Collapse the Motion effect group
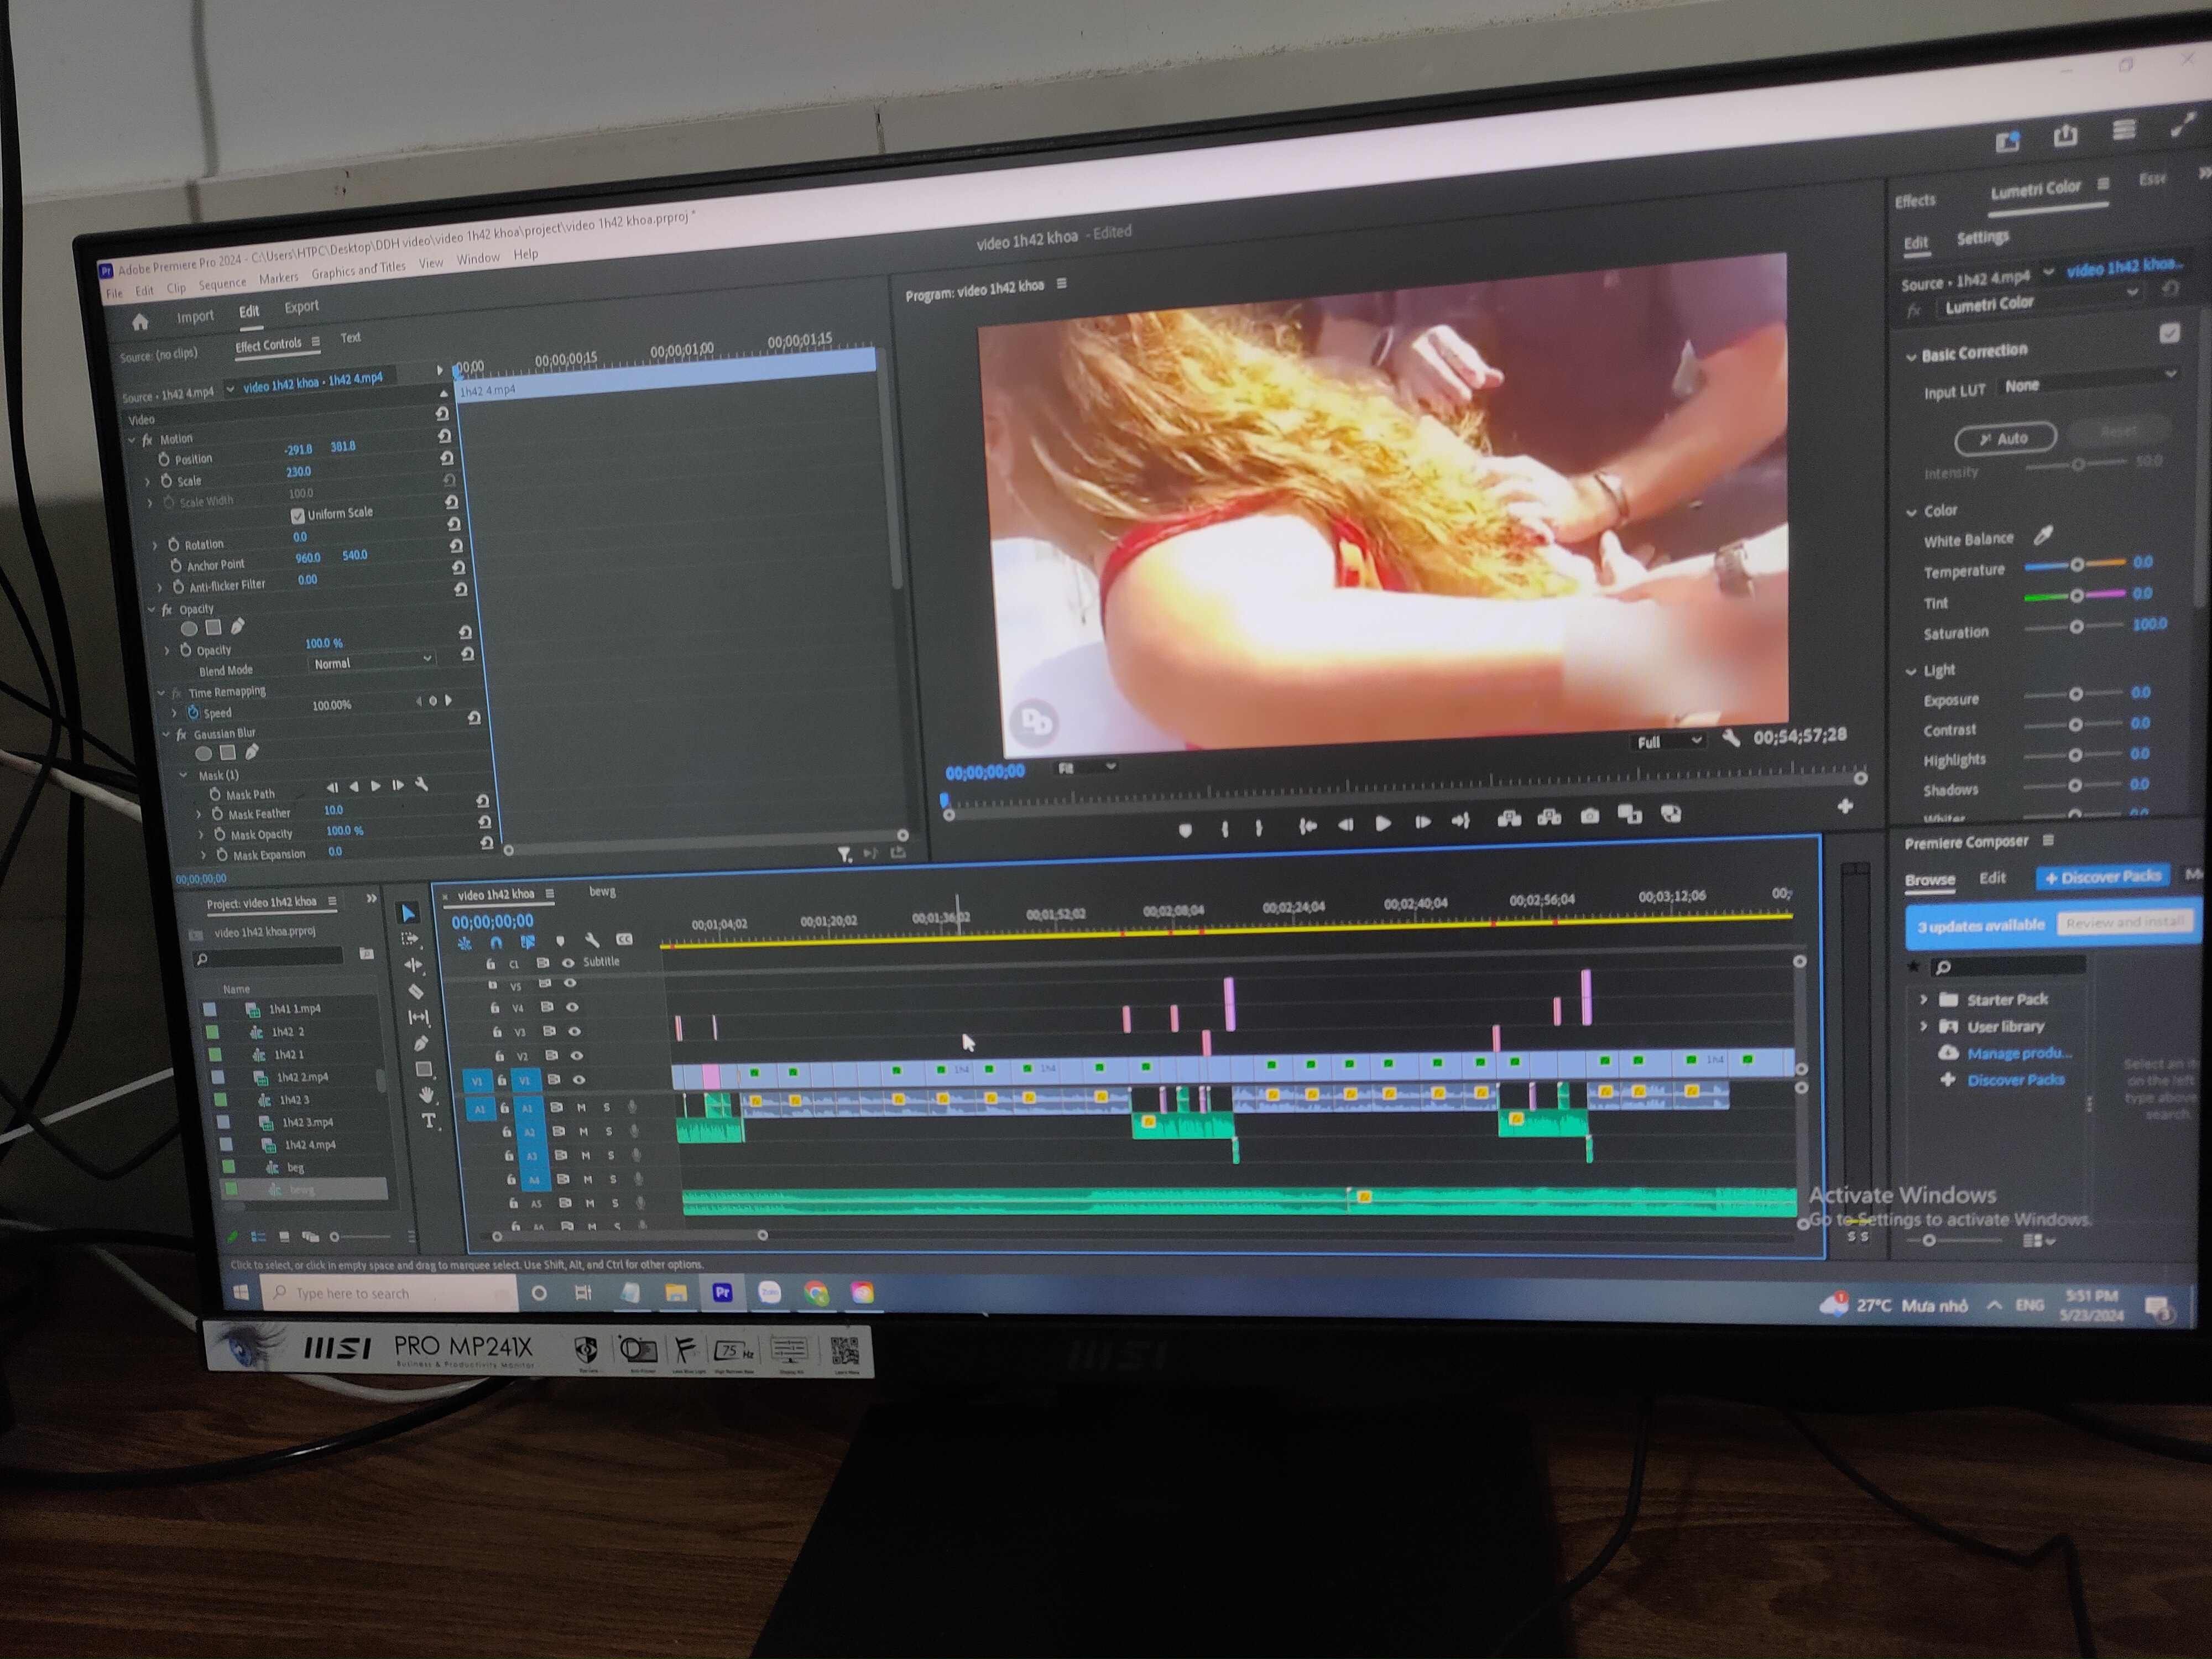 [132, 440]
